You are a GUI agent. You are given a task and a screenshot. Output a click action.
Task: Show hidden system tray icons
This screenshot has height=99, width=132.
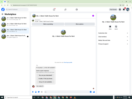pyautogui.click(x=115, y=97)
